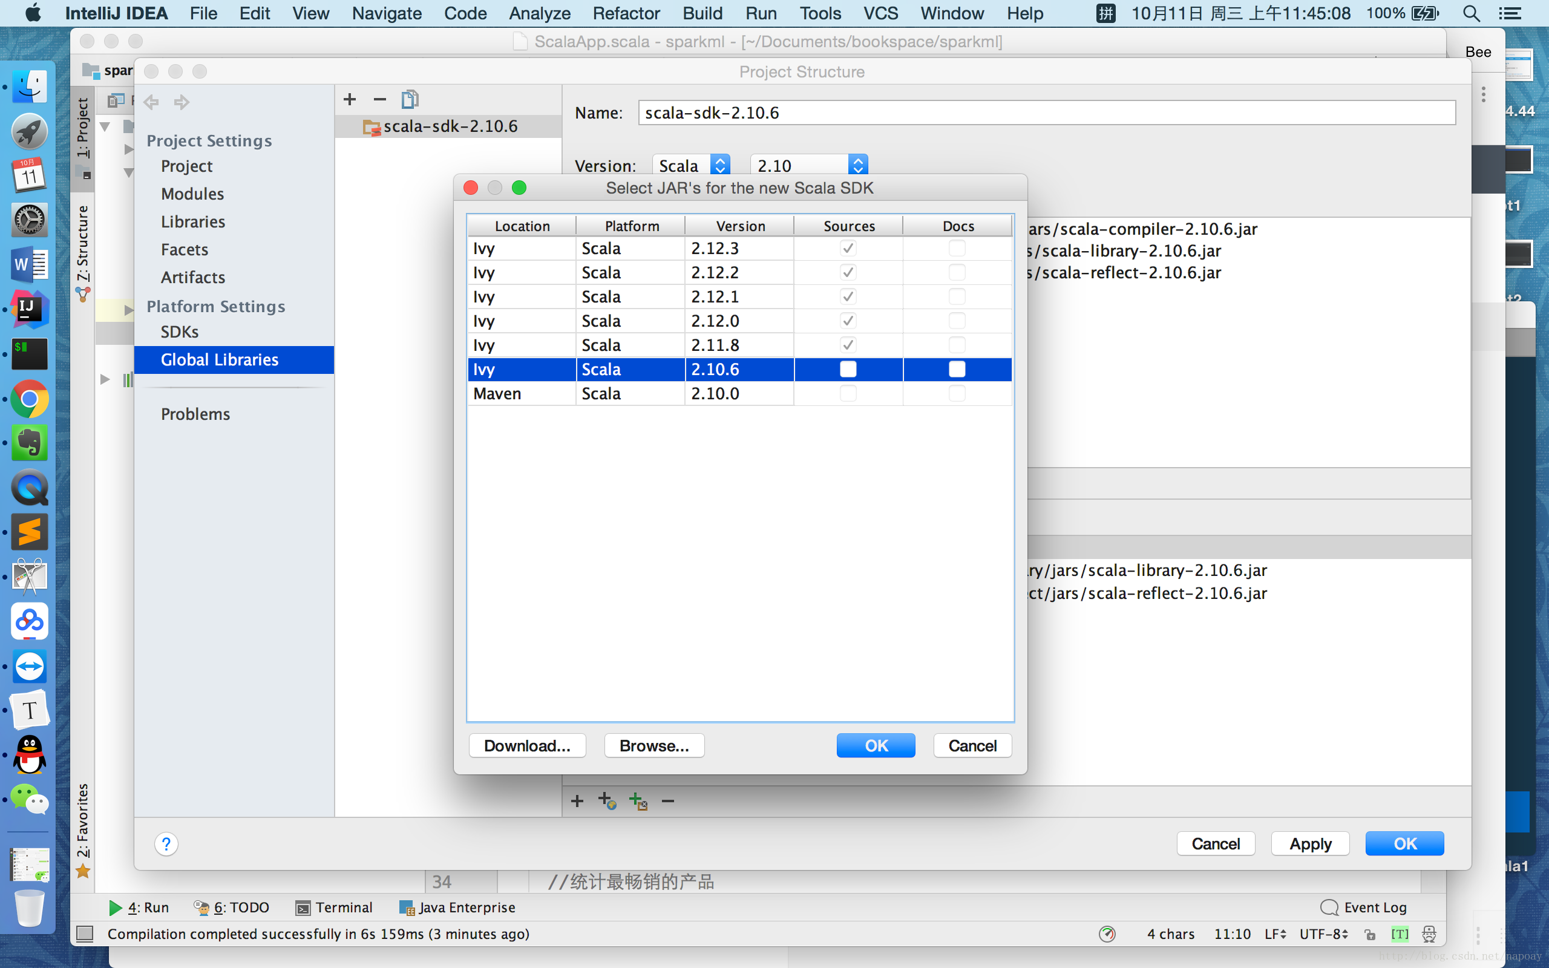This screenshot has height=968, width=1549.
Task: Select the Modules project settings item
Action: pos(193,193)
